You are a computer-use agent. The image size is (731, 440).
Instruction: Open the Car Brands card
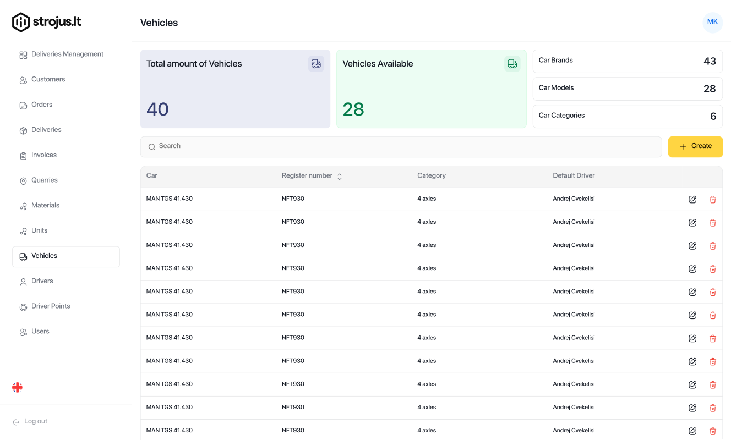click(x=628, y=61)
